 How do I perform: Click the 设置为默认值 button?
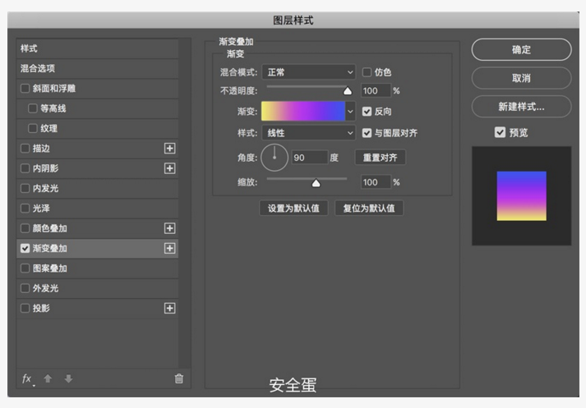pos(293,209)
